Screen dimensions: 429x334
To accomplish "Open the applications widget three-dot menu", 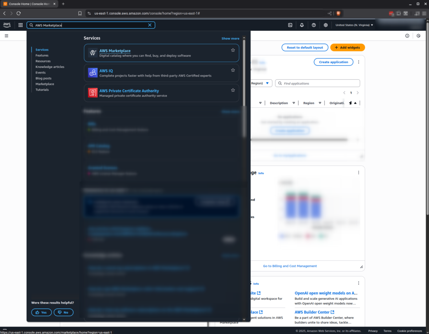I will [x=359, y=62].
